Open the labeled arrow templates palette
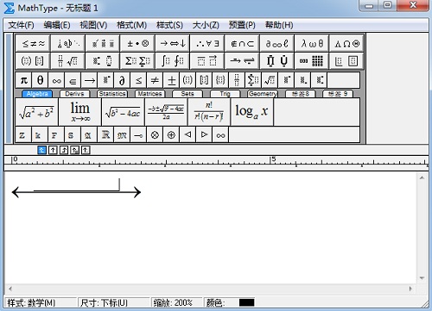 point(242,61)
